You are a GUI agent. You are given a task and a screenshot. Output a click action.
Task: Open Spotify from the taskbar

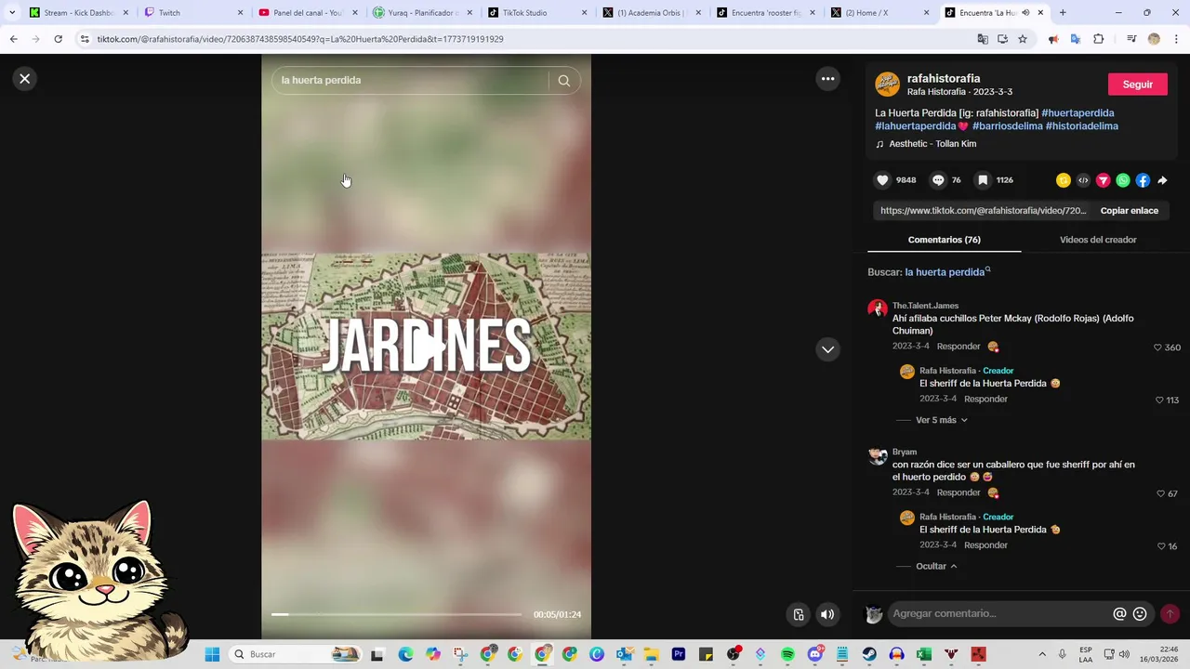click(x=787, y=654)
